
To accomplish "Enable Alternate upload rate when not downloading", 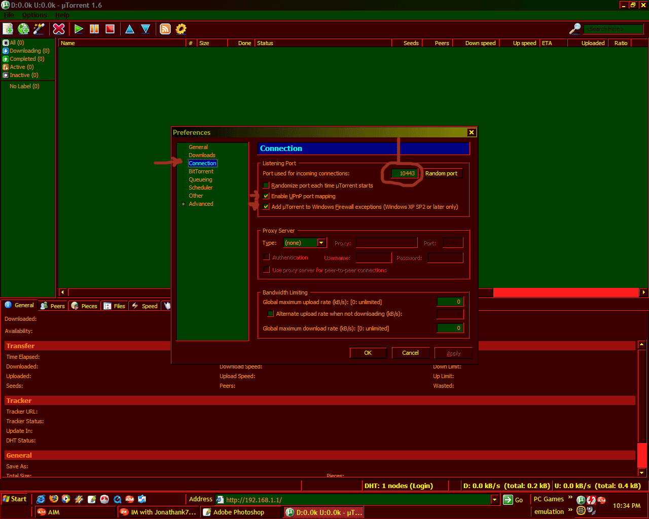I will click(271, 314).
